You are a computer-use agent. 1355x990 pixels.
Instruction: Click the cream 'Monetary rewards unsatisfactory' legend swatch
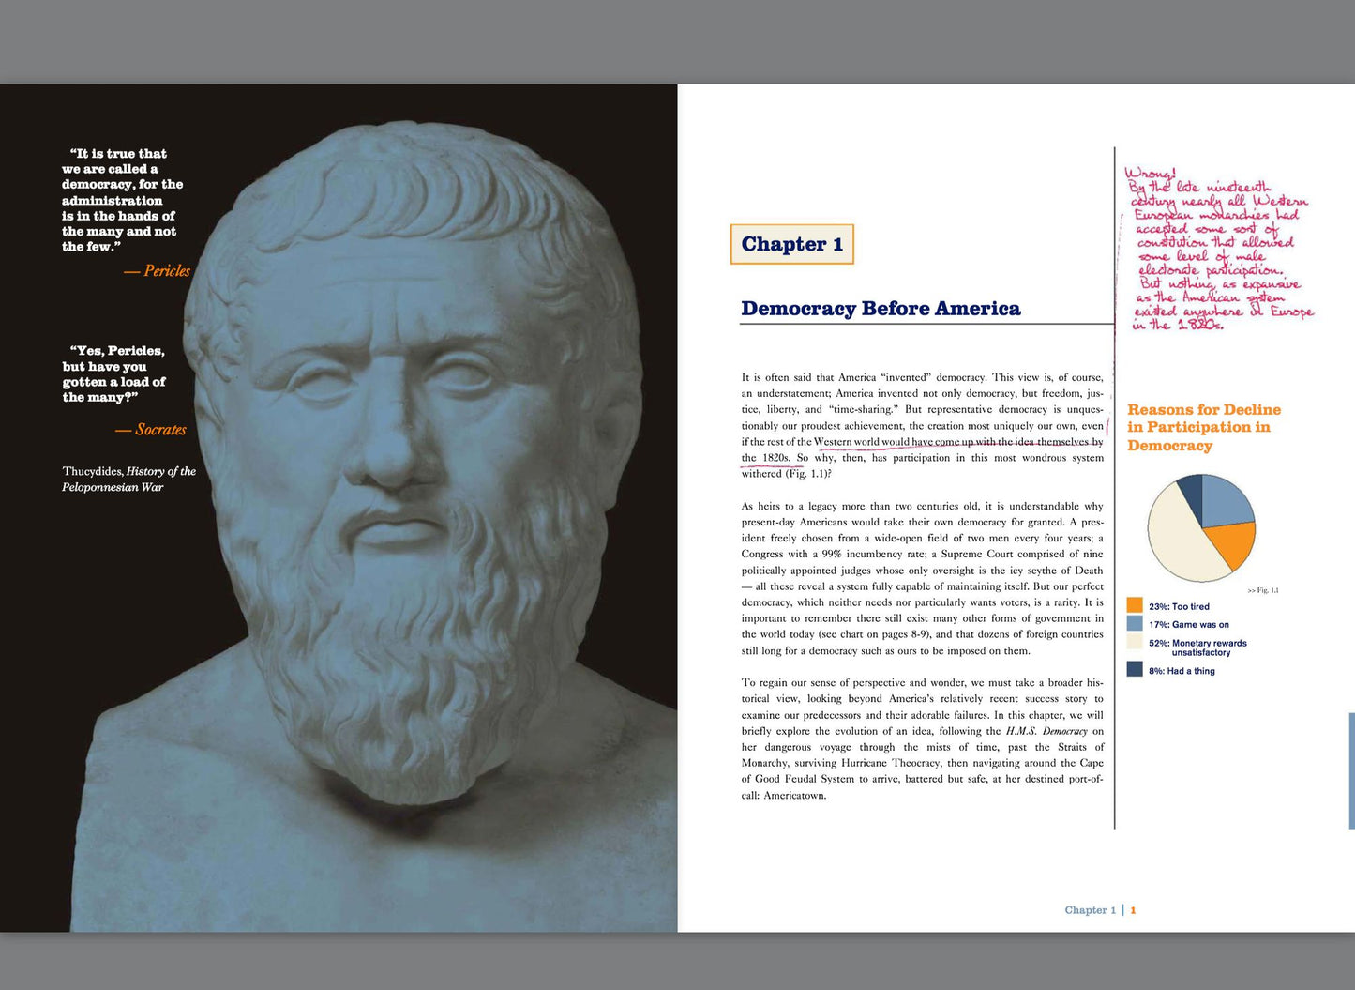(1135, 642)
